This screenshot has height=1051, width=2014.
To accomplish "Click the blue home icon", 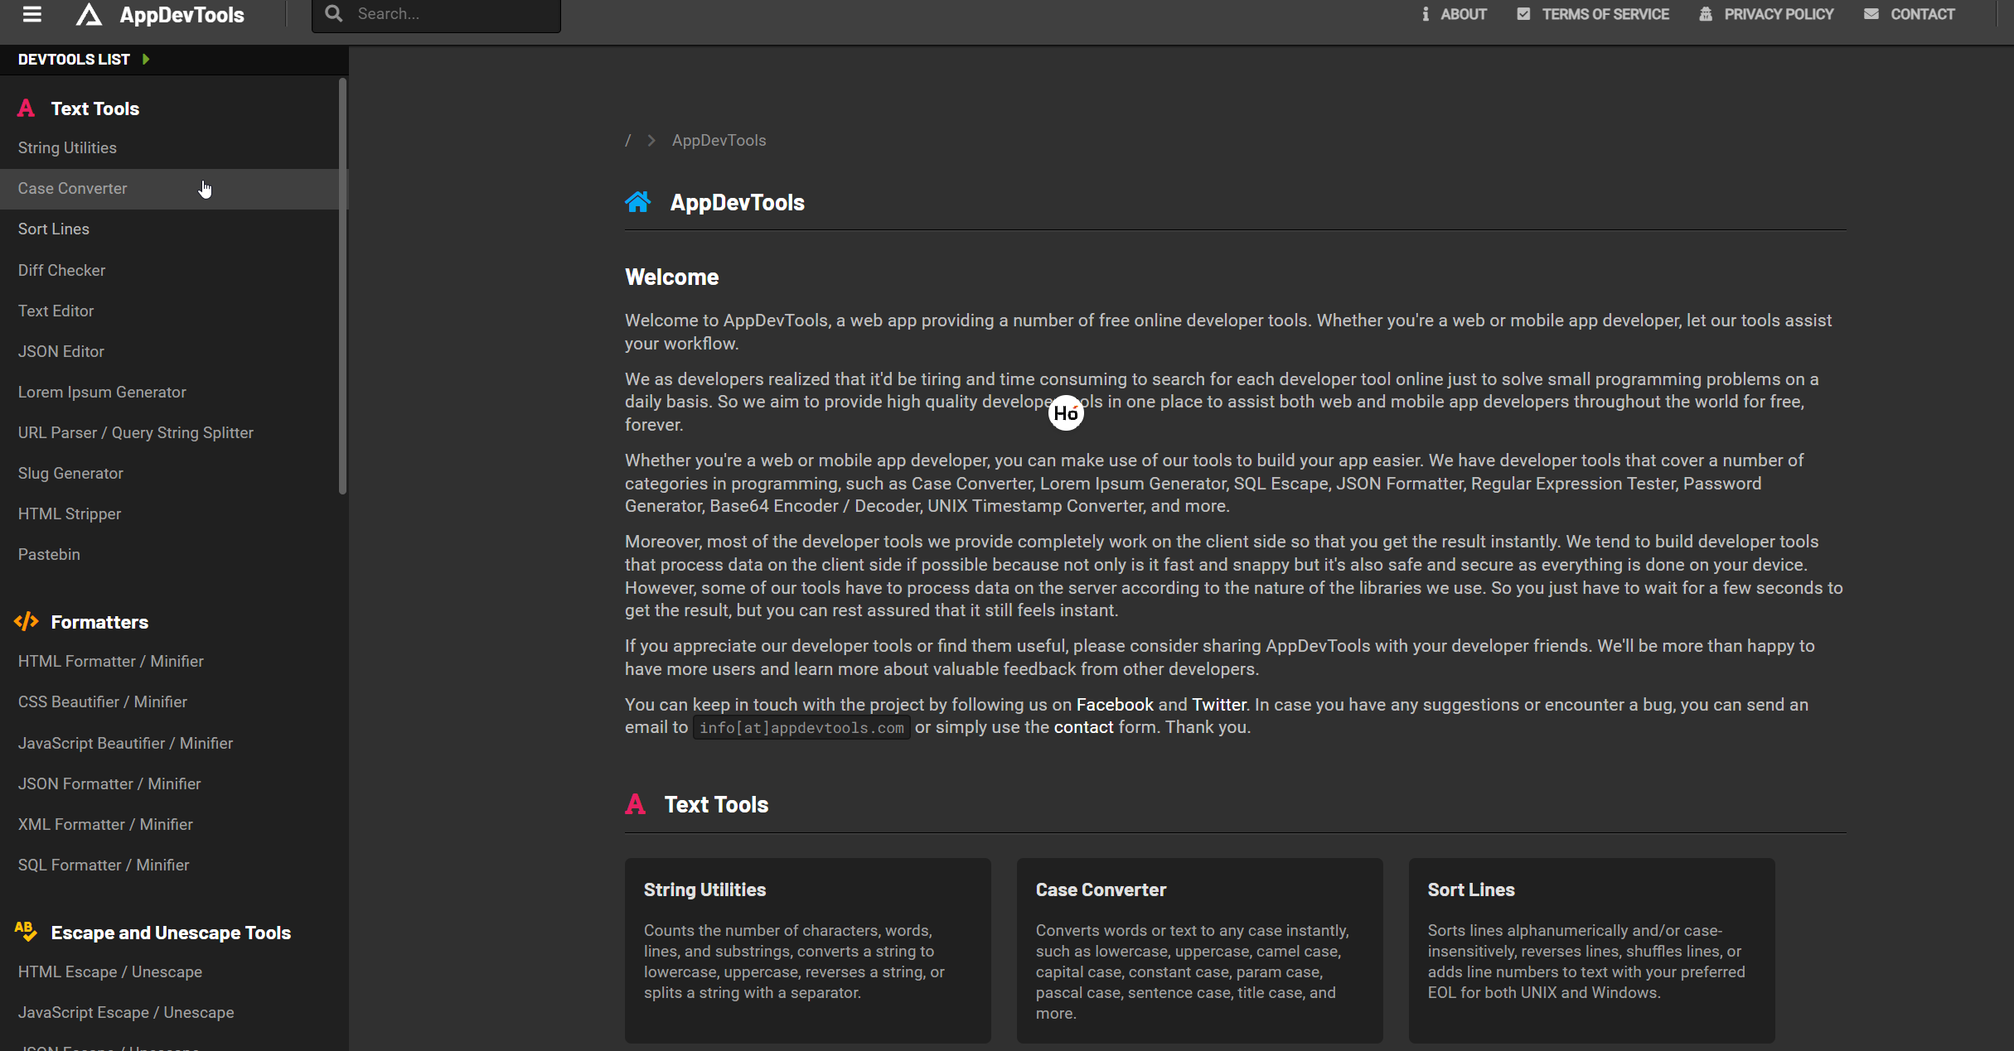I will (638, 202).
